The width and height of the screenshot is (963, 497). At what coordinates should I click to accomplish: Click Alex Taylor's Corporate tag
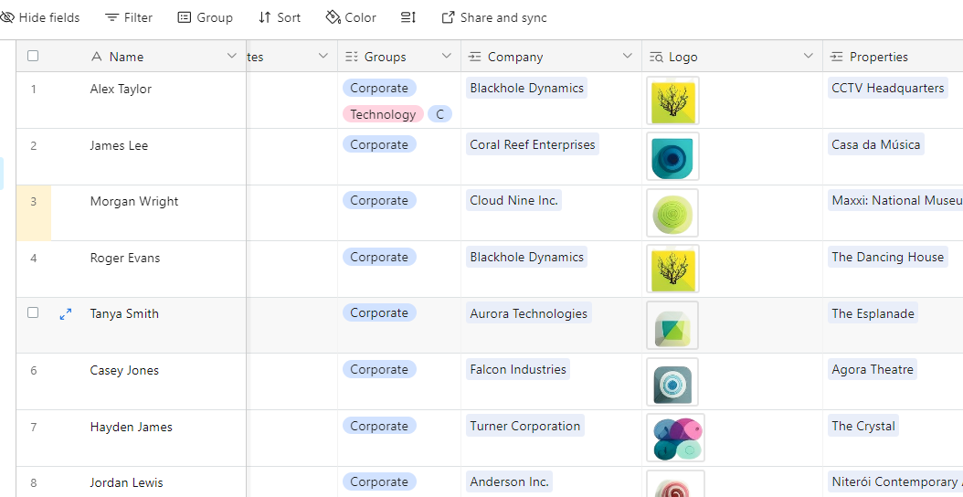(379, 88)
